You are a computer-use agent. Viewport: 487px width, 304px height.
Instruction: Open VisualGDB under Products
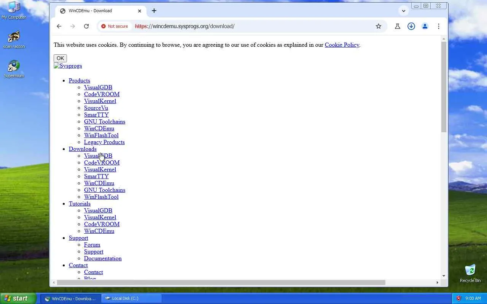coord(98,87)
